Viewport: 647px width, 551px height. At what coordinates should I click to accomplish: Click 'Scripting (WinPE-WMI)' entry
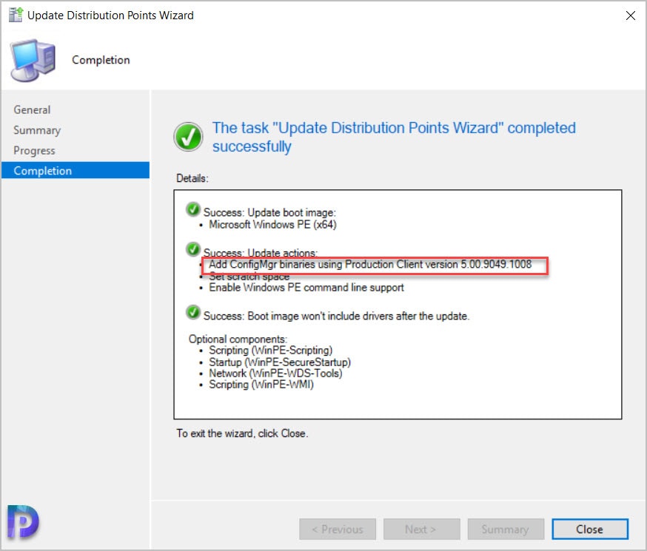point(261,385)
